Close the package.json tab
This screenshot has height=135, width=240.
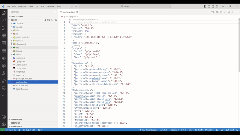[77, 12]
